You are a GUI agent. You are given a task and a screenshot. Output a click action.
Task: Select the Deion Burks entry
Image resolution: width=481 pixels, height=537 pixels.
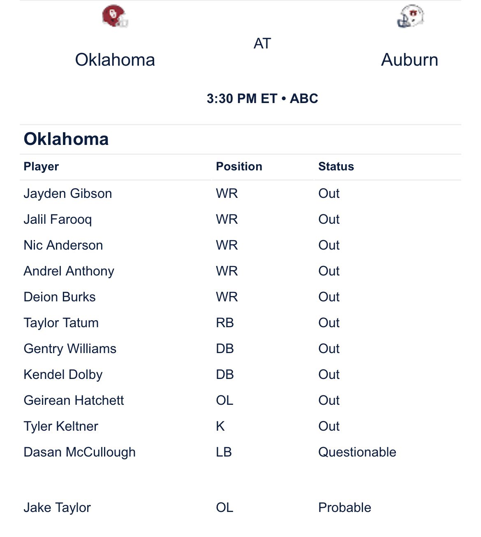coord(60,297)
